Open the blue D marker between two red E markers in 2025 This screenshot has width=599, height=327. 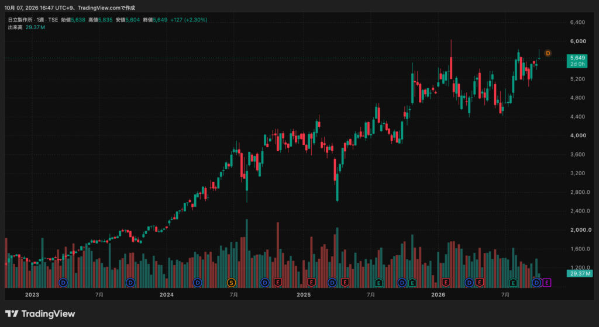tap(332, 283)
